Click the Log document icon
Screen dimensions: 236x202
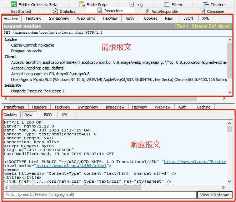[131, 4]
